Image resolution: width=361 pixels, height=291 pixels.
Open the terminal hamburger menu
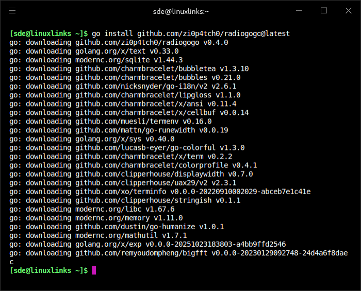click(12, 10)
